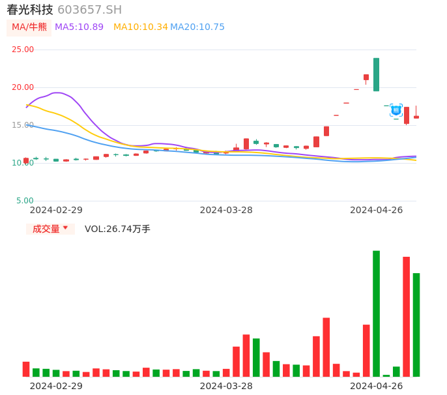Screen dimensions: 447x395
Task: Click the 25.00 price axis label
Action: tap(23, 50)
